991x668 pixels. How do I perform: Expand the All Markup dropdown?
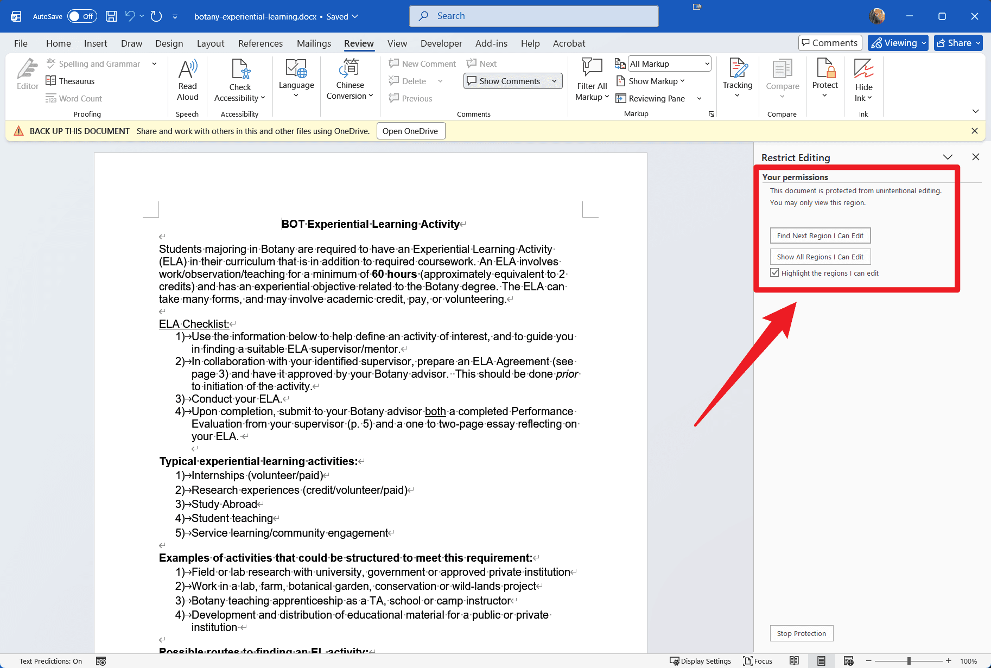(x=707, y=64)
